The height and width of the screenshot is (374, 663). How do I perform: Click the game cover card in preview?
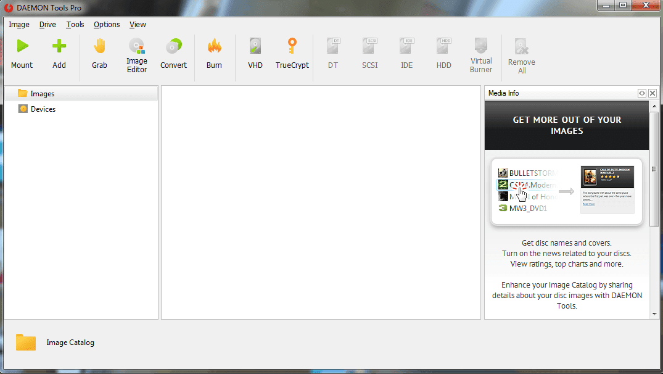click(x=607, y=189)
